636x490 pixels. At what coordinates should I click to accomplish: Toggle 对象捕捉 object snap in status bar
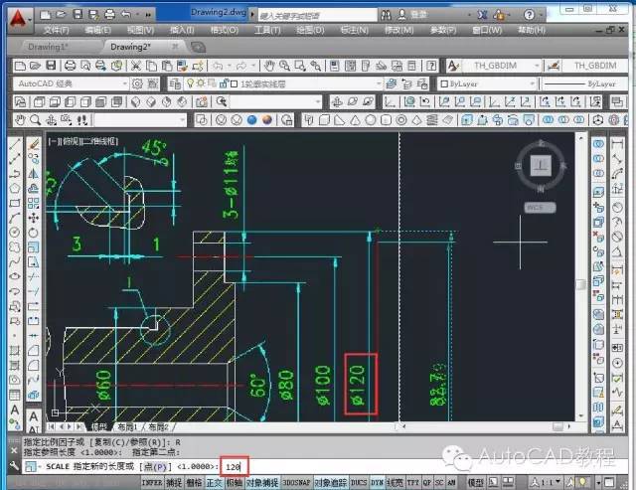262,483
